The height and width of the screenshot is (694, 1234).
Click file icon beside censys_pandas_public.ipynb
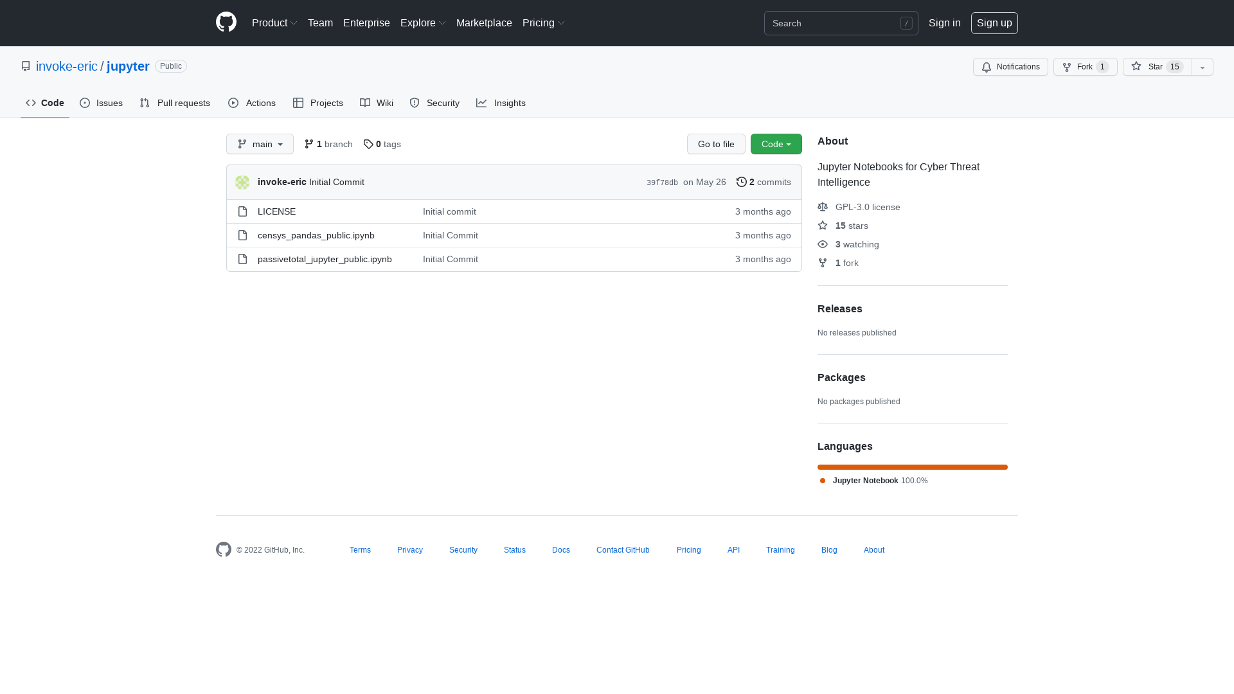[x=242, y=235]
